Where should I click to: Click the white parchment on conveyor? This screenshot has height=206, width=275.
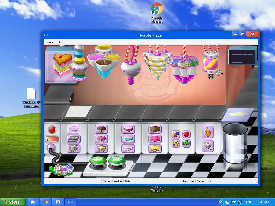[78, 111]
